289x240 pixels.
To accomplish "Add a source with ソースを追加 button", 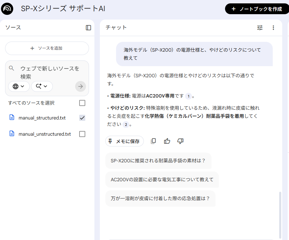I will click(x=47, y=48).
